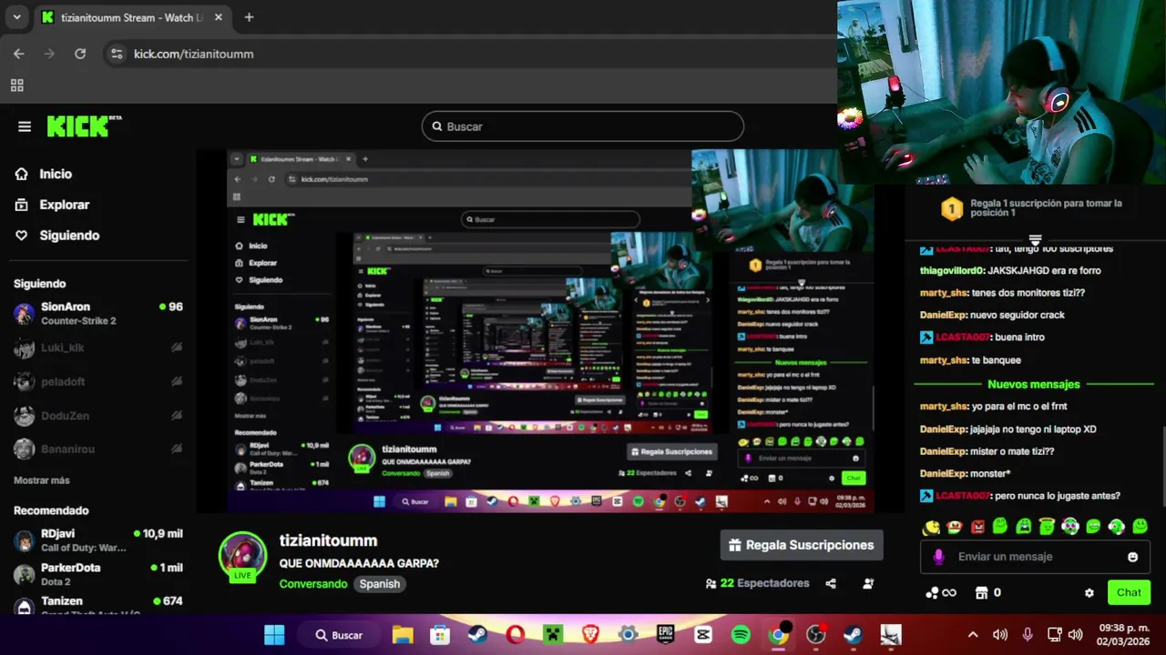Screen dimensions: 1166x655
Task: Click the Windows Start button
Action: coord(274,635)
